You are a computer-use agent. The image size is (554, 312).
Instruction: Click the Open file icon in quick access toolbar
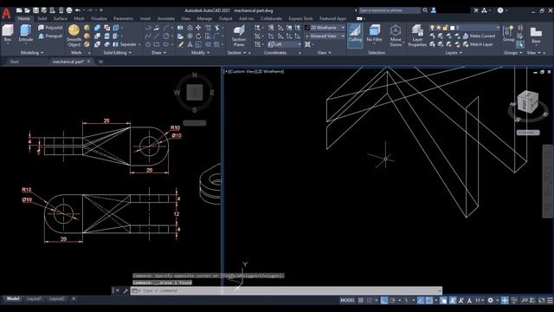coord(28,10)
